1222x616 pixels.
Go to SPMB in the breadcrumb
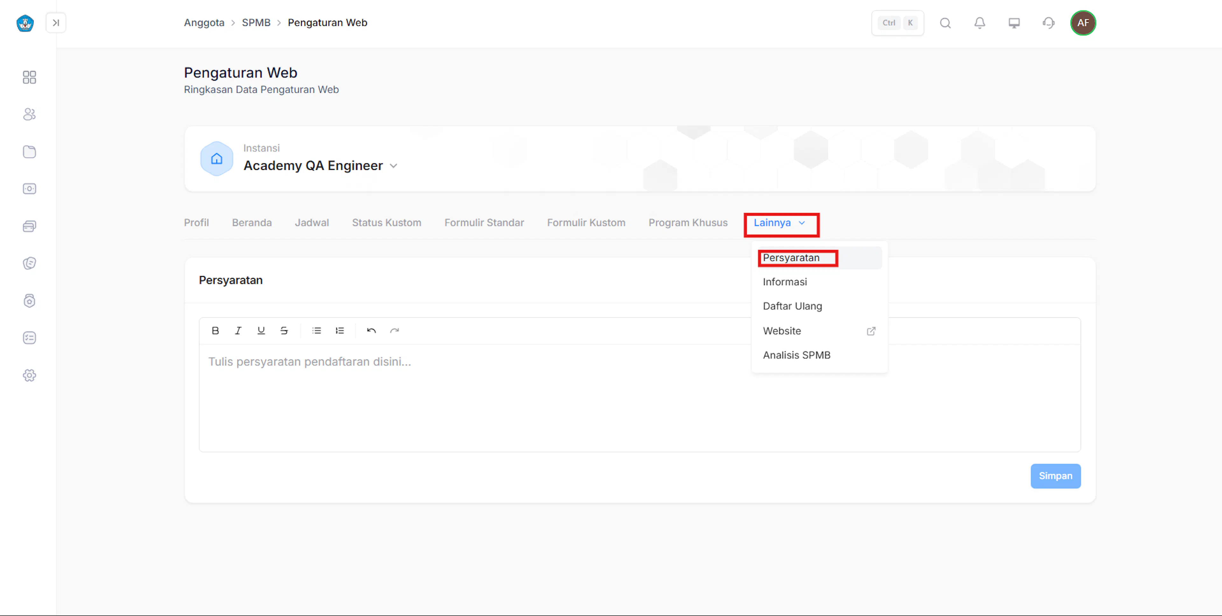(256, 23)
